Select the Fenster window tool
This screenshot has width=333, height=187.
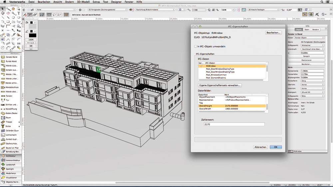click(x=9, y=96)
